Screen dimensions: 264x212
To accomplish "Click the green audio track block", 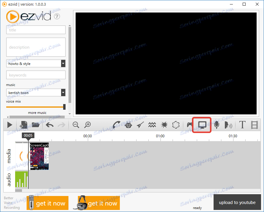I will pos(22,179).
